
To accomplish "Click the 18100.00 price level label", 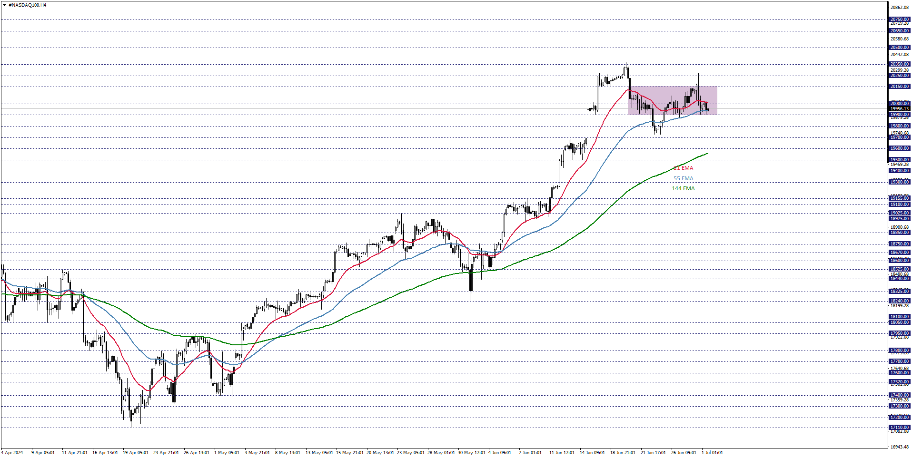I will point(900,317).
